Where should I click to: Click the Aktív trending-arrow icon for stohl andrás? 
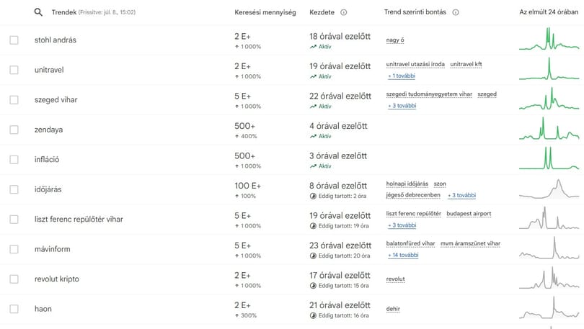coord(313,47)
